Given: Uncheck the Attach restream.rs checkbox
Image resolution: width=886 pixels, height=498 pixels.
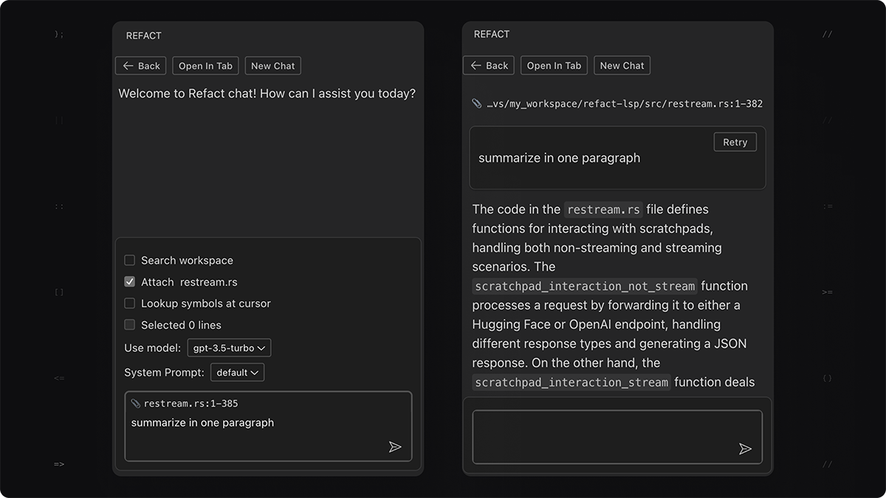Looking at the screenshot, I should click(x=130, y=282).
